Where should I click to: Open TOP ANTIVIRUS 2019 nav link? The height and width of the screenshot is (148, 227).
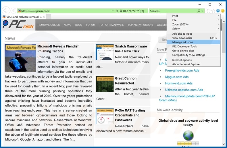[140, 25]
